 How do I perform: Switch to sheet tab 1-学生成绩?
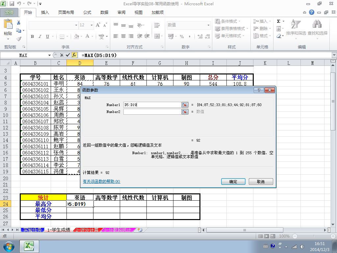(59, 230)
